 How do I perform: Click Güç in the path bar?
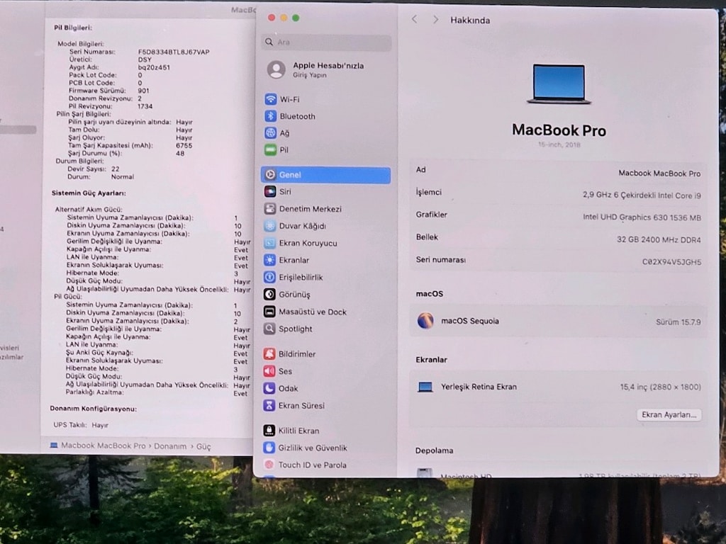coord(203,446)
